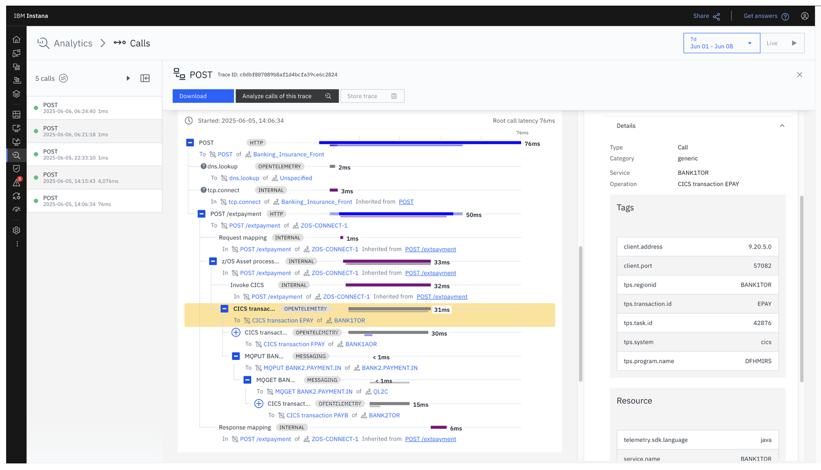Image resolution: width=821 pixels, height=470 pixels.
Task: Collapse the calls list panel with the panel icon
Action: tap(145, 78)
